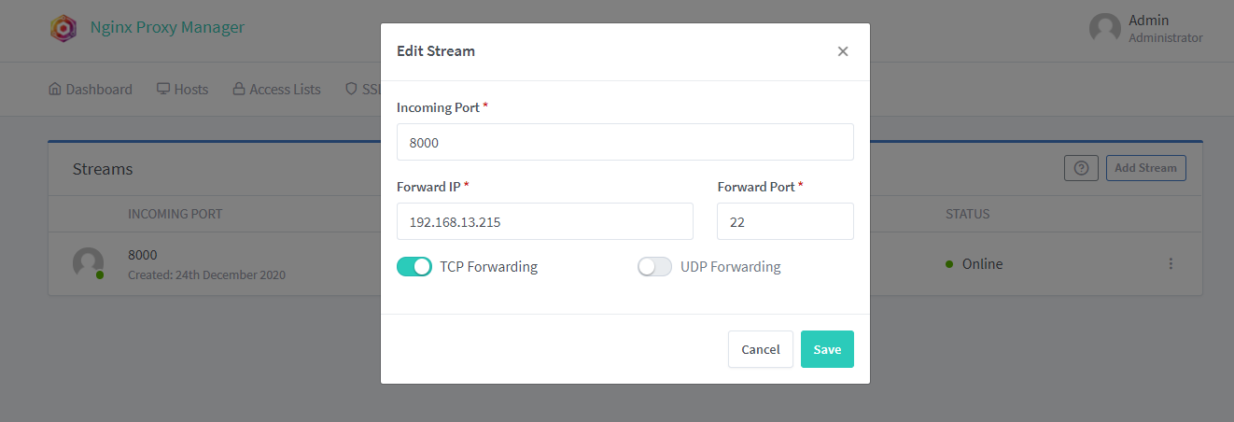Click the Access Lists lock icon

click(239, 90)
